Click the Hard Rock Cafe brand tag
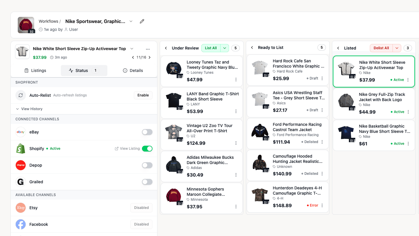Viewport: 419px width, 236px height. pos(287,71)
